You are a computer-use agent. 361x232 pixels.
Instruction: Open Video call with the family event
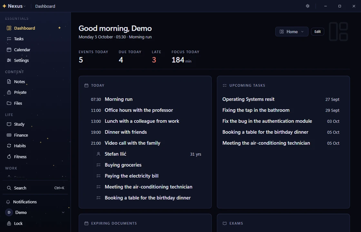(x=145, y=143)
